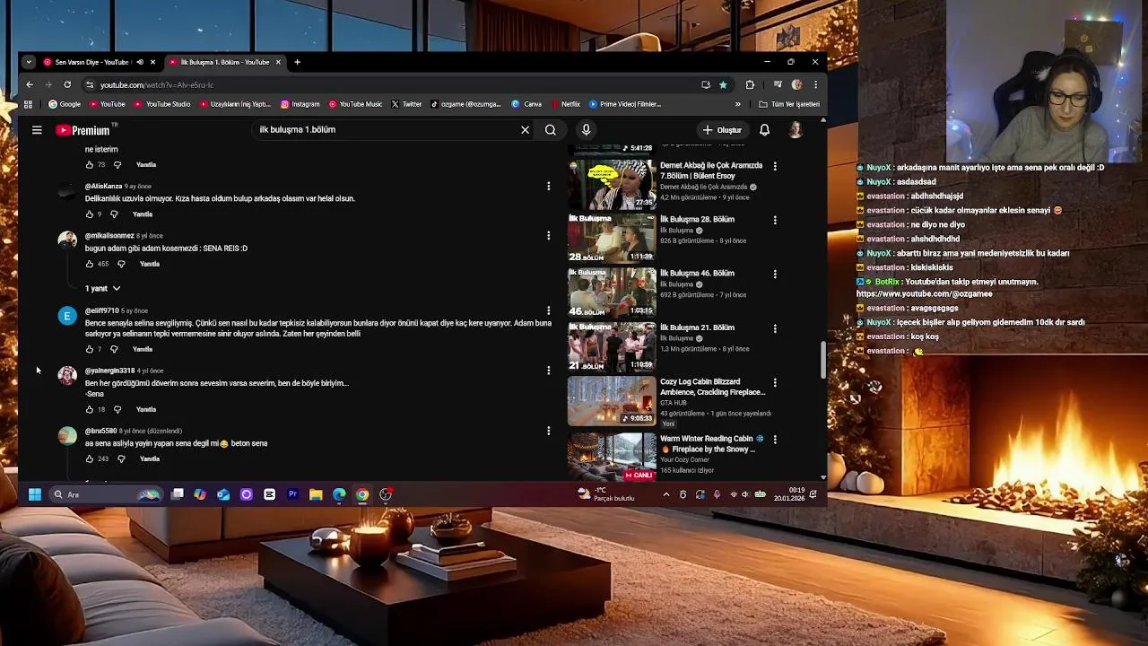Open the Parçalı bulutlu weather widget
Image resolution: width=1148 pixels, height=646 pixels.
point(606,494)
